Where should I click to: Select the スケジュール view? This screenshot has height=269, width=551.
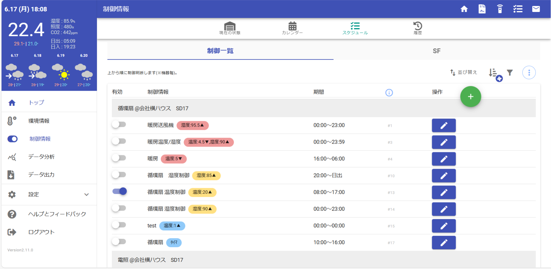coord(355,28)
